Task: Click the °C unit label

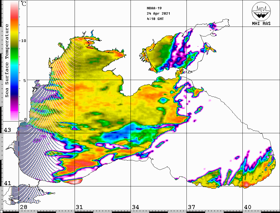Action: pos(23,3)
